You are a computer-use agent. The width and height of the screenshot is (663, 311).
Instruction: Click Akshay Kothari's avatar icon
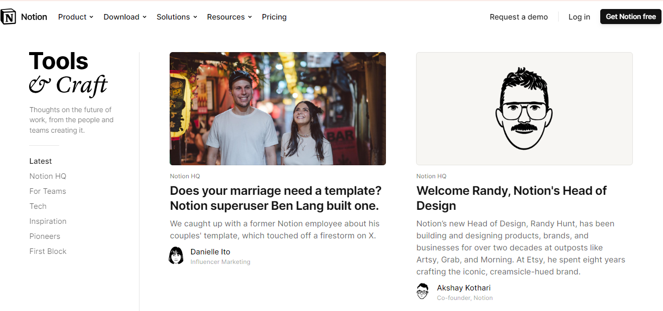423,291
